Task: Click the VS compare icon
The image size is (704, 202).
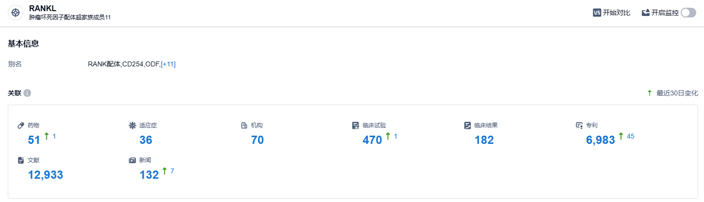Action: pyautogui.click(x=597, y=13)
